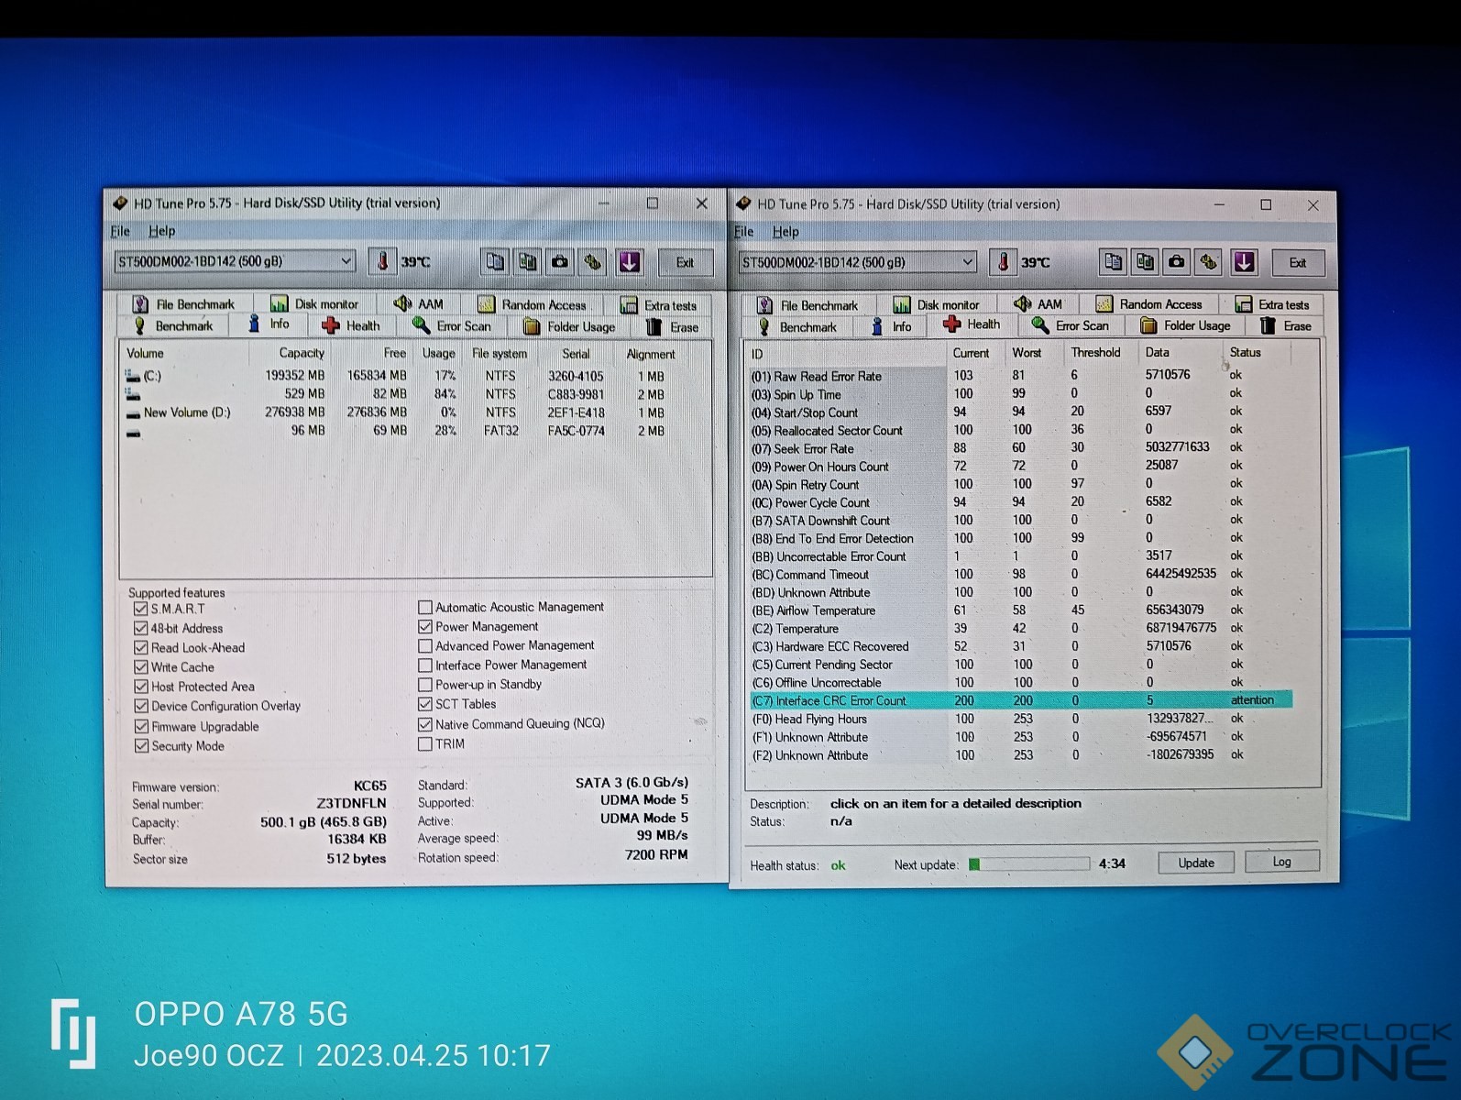Switch to Benchmark tab in left window
The width and height of the screenshot is (1461, 1100).
pos(173,326)
